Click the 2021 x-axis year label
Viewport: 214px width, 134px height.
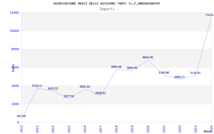[164, 129]
